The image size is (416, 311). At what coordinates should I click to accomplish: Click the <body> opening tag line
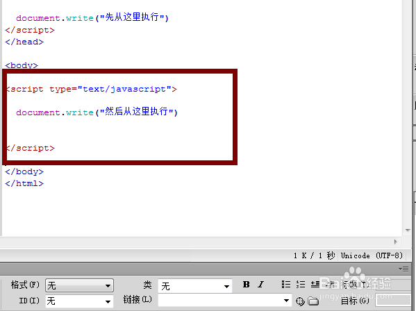coord(22,65)
